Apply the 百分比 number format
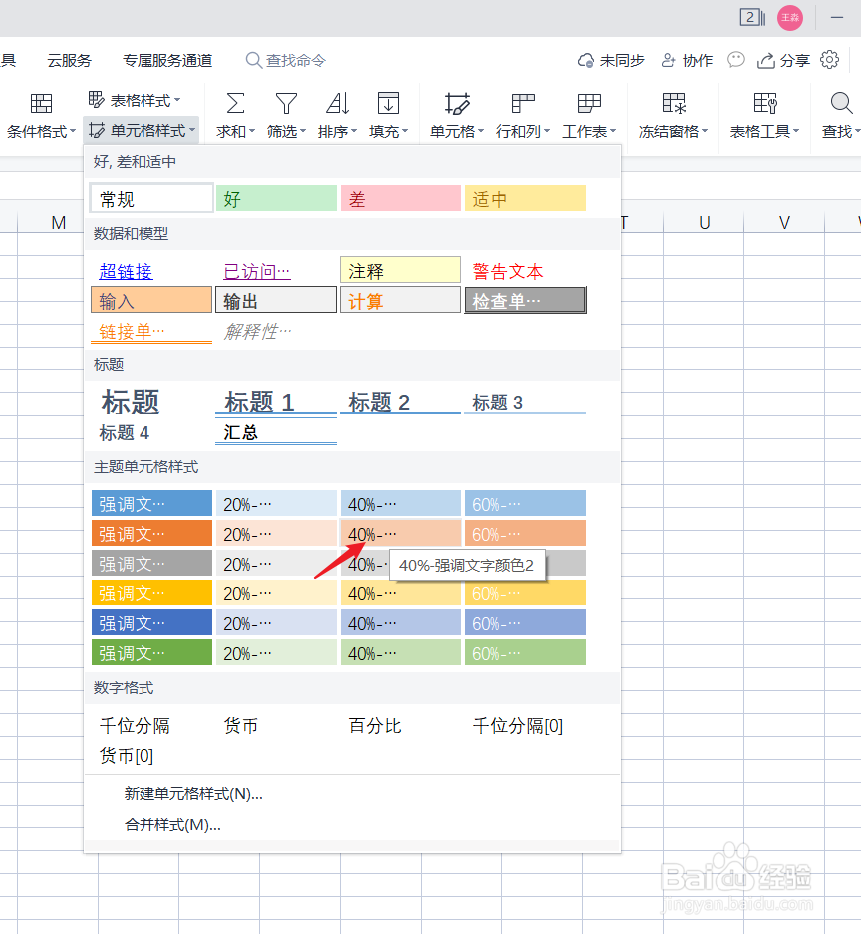The width and height of the screenshot is (861, 934). pos(375,726)
